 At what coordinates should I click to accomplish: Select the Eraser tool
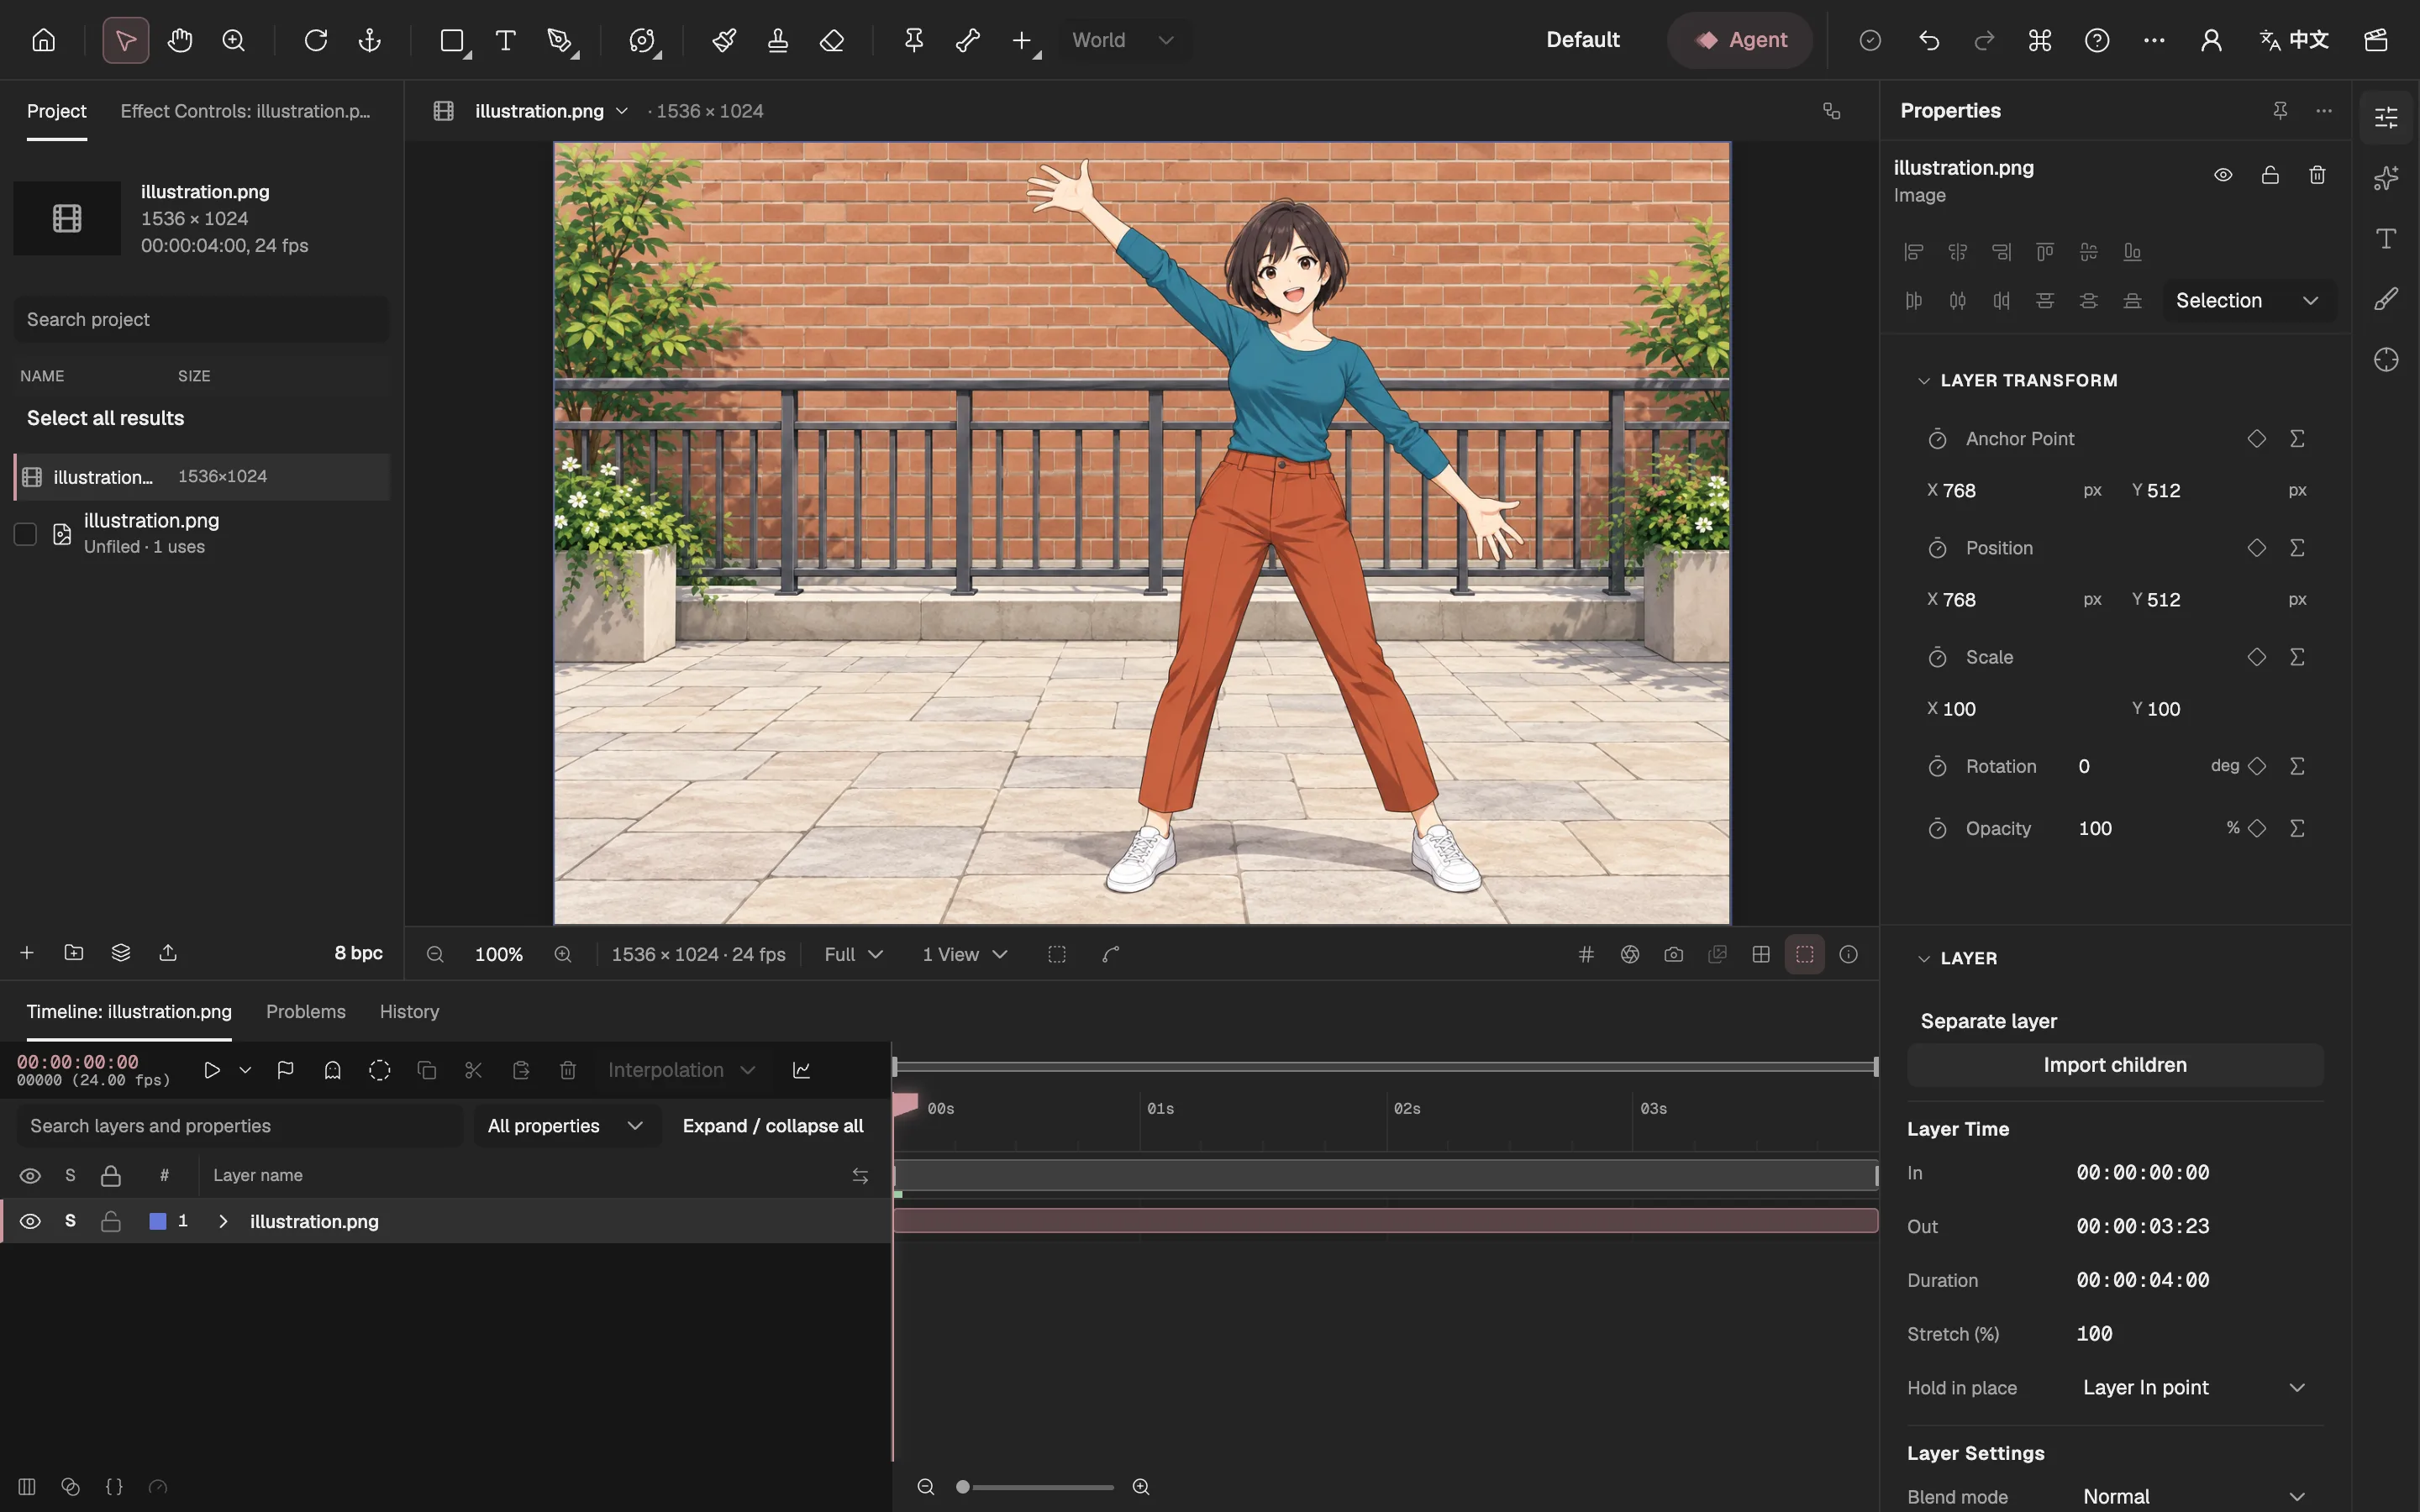832,40
